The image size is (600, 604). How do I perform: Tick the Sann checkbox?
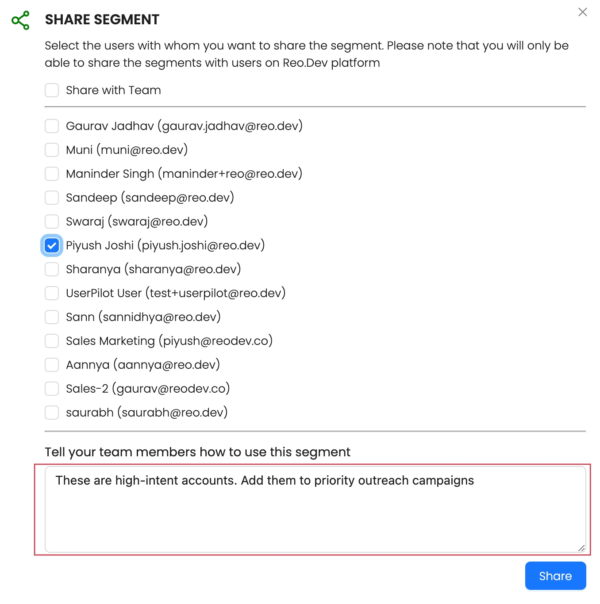click(x=52, y=317)
